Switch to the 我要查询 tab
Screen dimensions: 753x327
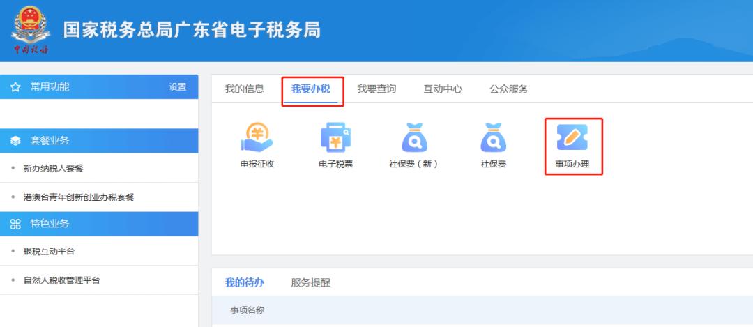coord(376,89)
